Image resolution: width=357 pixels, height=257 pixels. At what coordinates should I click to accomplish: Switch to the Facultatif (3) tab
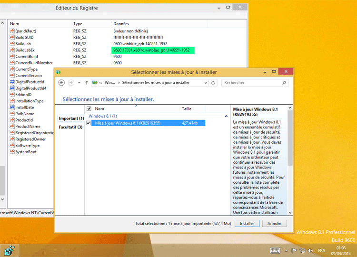[71, 127]
